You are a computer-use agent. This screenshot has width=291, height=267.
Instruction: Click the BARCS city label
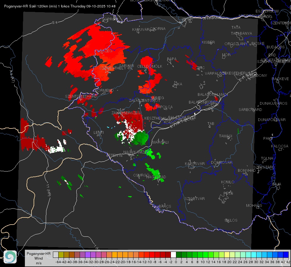tap(165, 206)
